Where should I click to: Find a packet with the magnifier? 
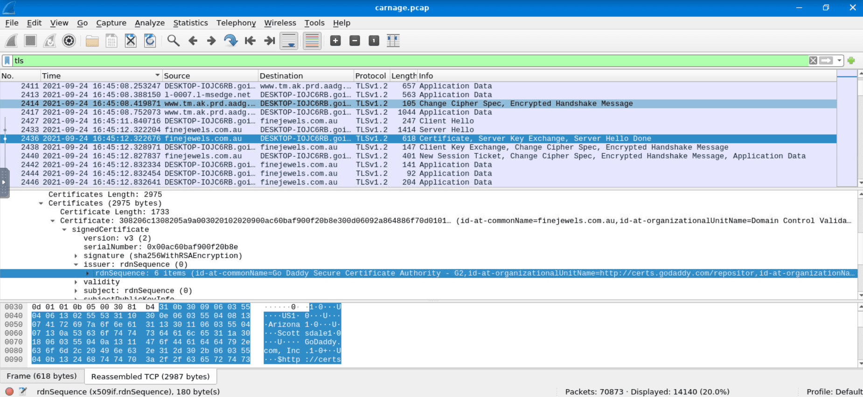[174, 41]
